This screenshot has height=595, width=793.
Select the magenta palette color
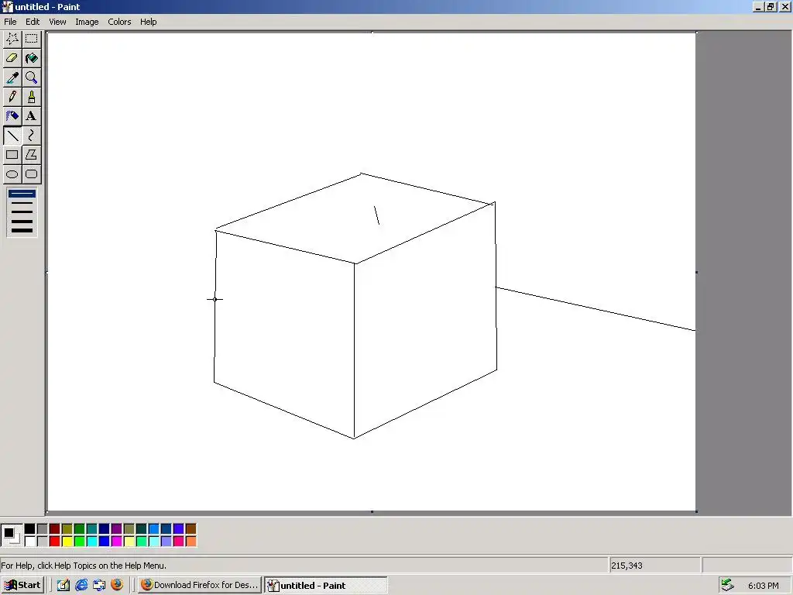point(116,542)
